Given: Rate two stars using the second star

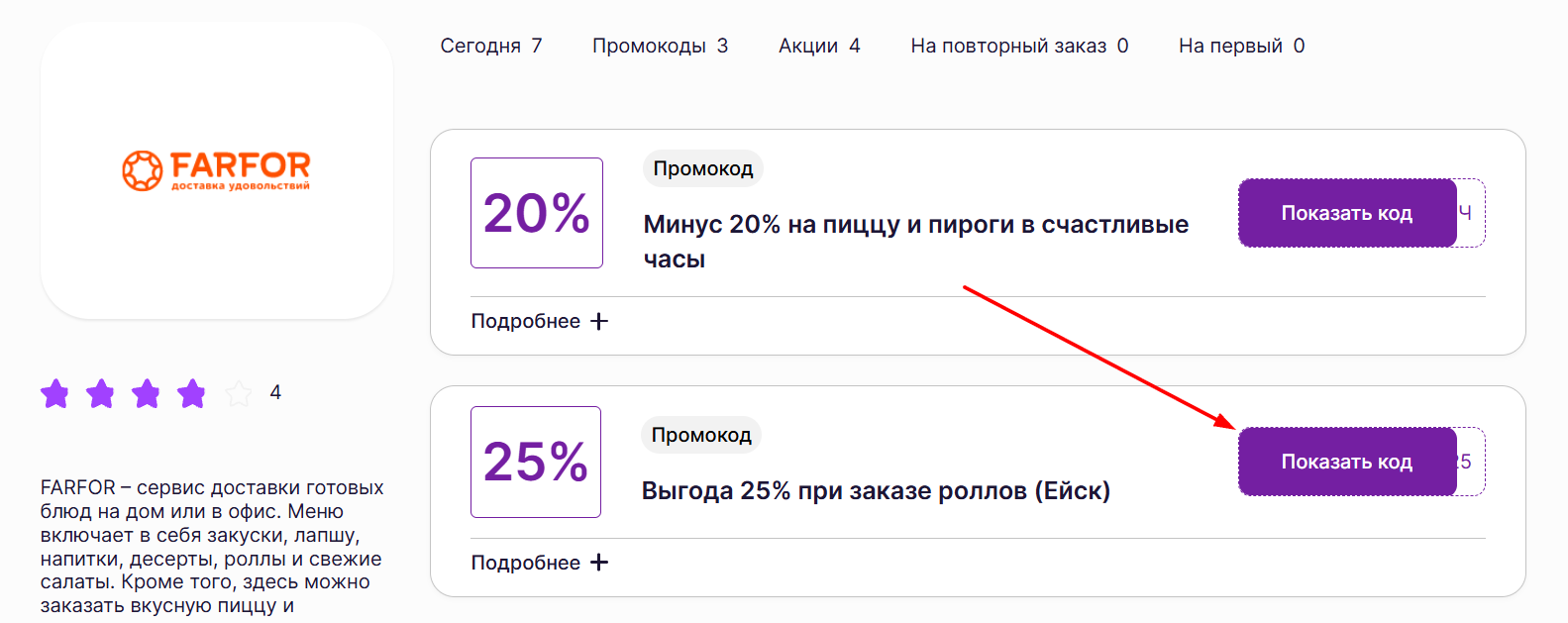Looking at the screenshot, I should 101,394.
